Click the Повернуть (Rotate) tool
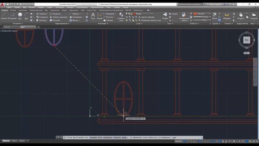 [55, 14]
